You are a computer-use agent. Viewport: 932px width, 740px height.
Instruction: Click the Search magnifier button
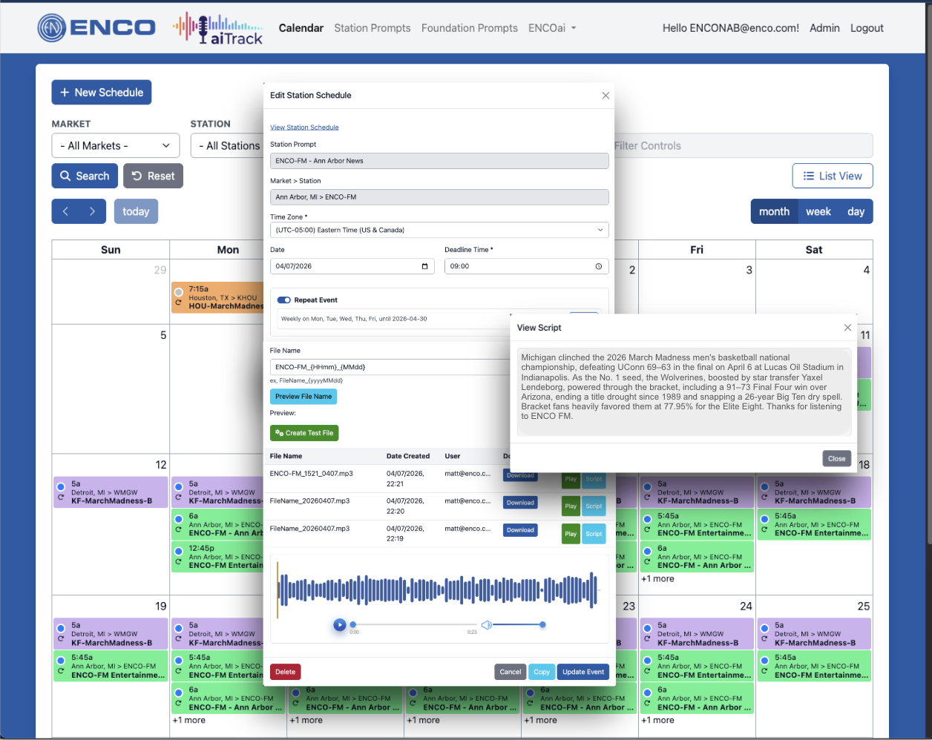click(85, 176)
